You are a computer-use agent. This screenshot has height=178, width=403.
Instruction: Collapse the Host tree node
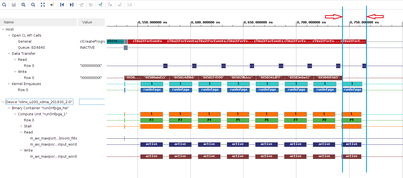pos(3,29)
